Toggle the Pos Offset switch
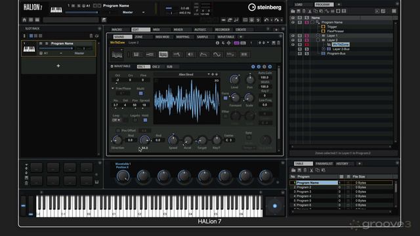The height and width of the screenshot is (236, 420). coord(118,130)
